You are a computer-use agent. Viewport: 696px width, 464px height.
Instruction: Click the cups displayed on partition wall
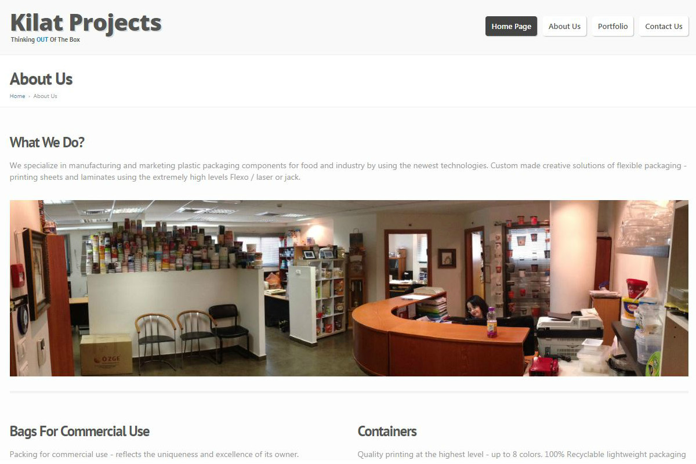coord(173,245)
